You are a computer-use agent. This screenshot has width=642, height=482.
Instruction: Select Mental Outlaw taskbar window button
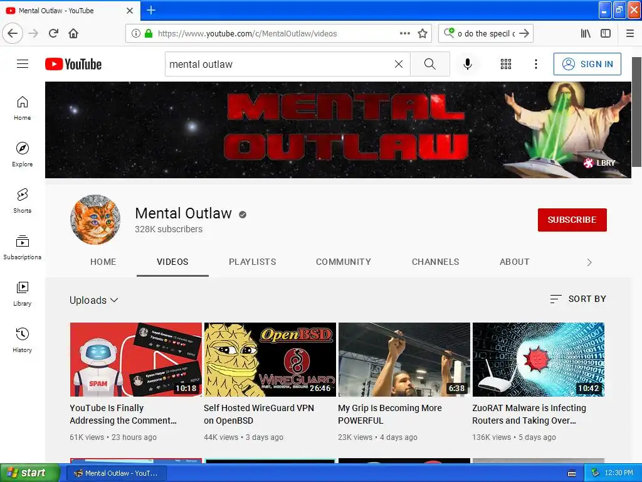click(116, 473)
